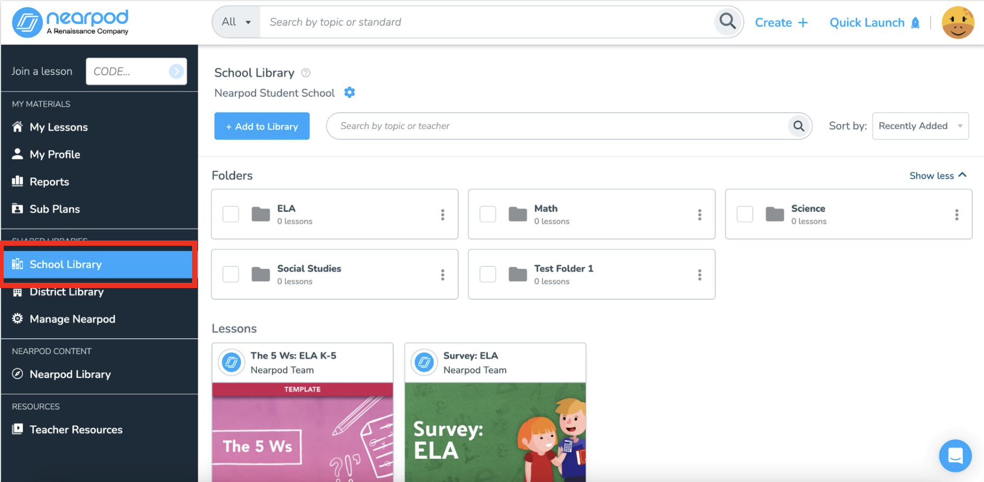Open Sub Plans in sidebar
Viewport: 984px width, 482px height.
pos(54,209)
